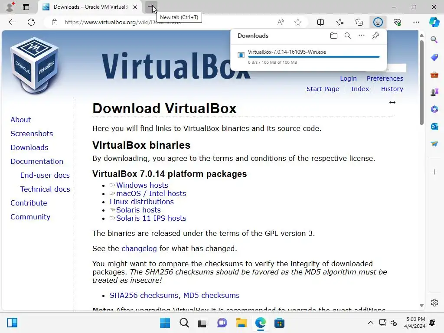Go to the Start Page link
This screenshot has height=333, width=444.
click(323, 89)
